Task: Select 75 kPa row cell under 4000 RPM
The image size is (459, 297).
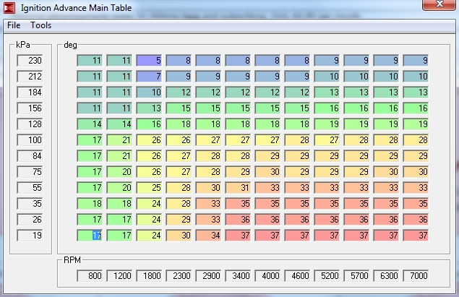Action: (x=267, y=172)
